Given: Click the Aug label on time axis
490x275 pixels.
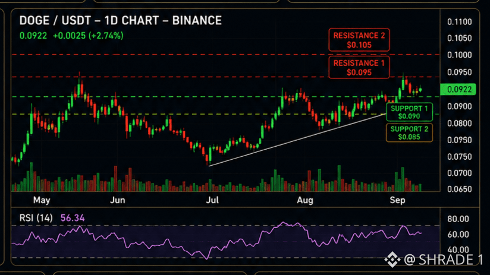Looking at the screenshot, I should pos(305,200).
